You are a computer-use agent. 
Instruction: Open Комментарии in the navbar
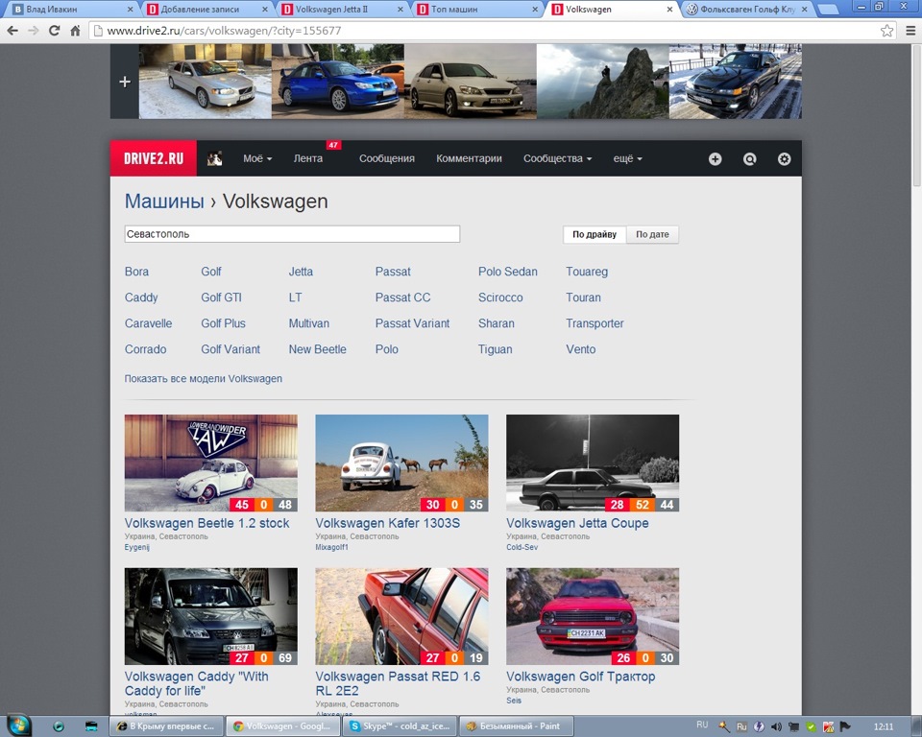(469, 158)
